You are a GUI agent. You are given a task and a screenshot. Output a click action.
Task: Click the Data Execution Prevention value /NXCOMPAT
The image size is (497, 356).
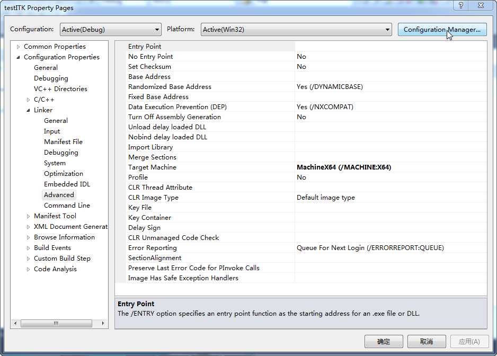tap(390, 107)
